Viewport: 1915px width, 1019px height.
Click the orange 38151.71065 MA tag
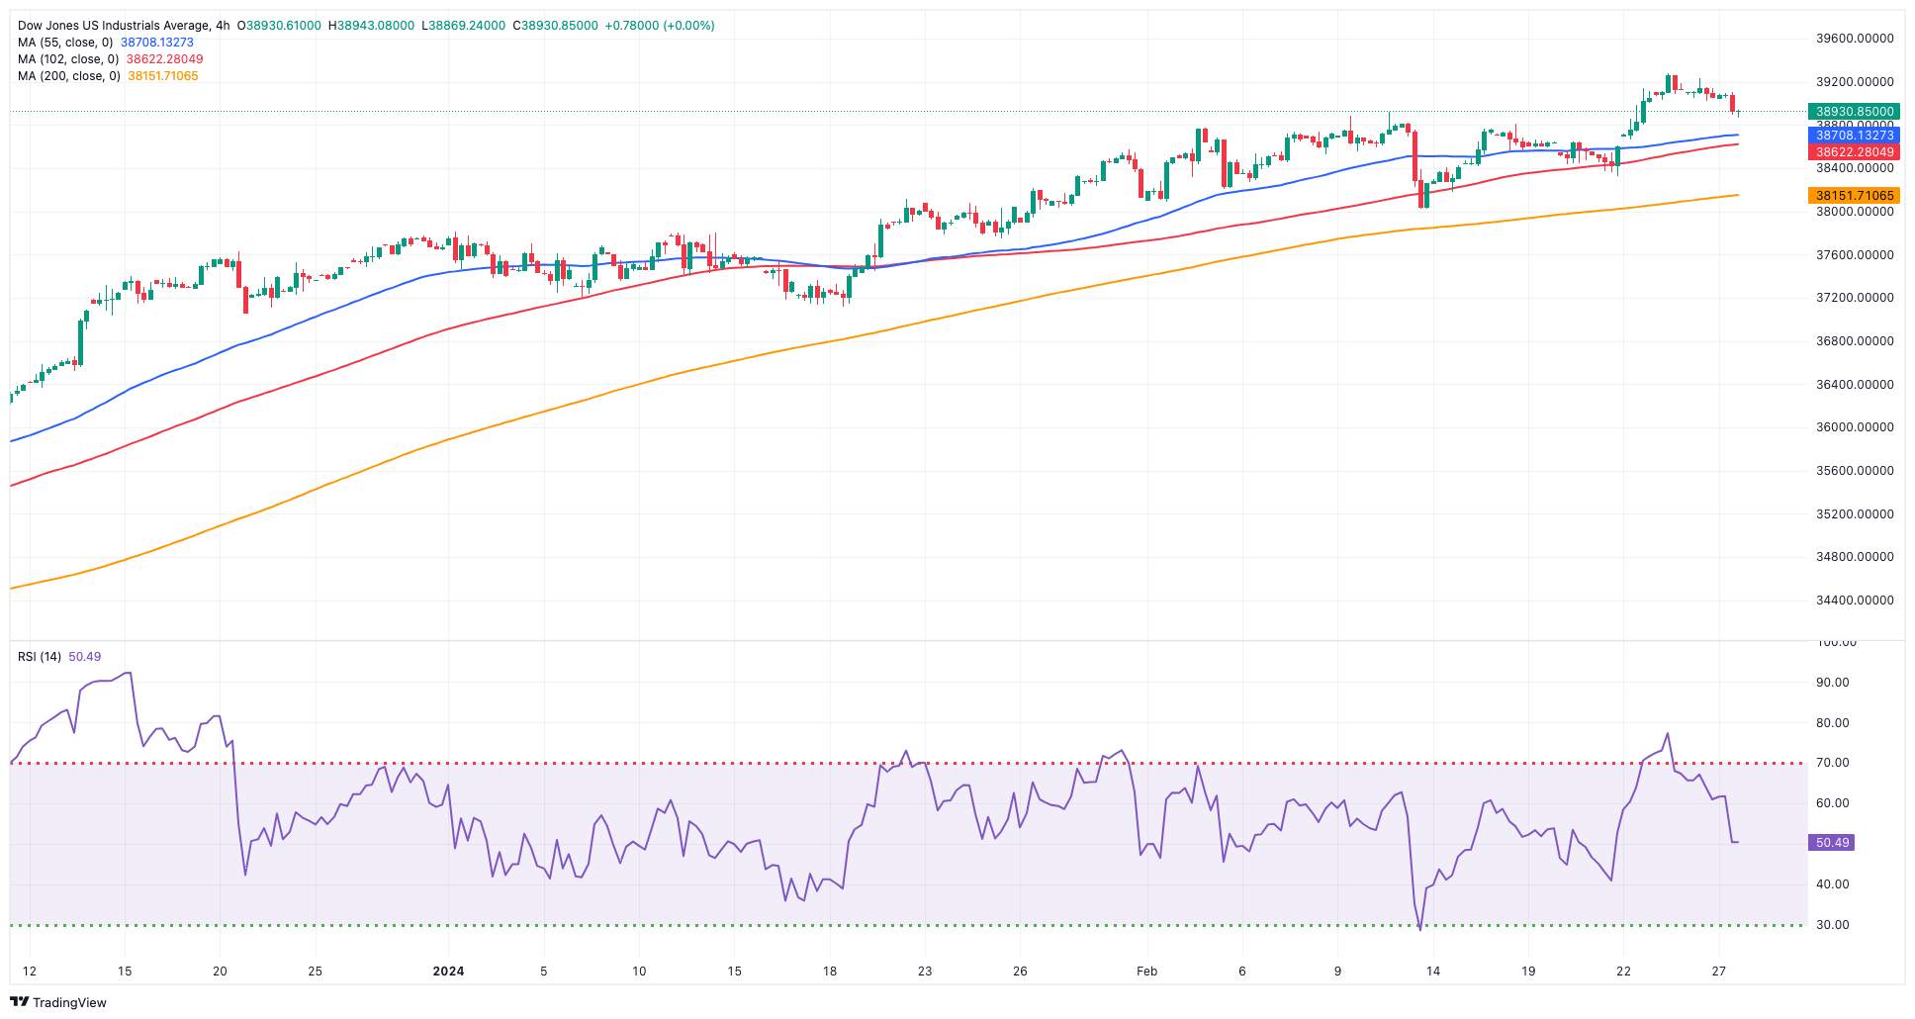(x=1855, y=196)
